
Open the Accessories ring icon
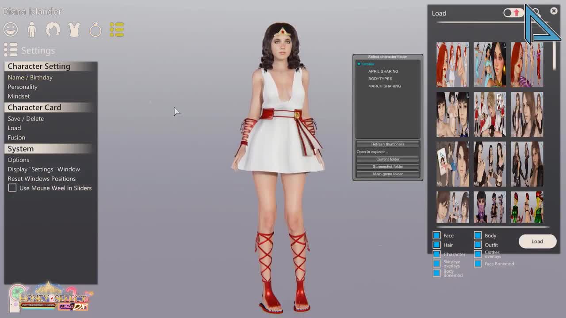click(96, 29)
